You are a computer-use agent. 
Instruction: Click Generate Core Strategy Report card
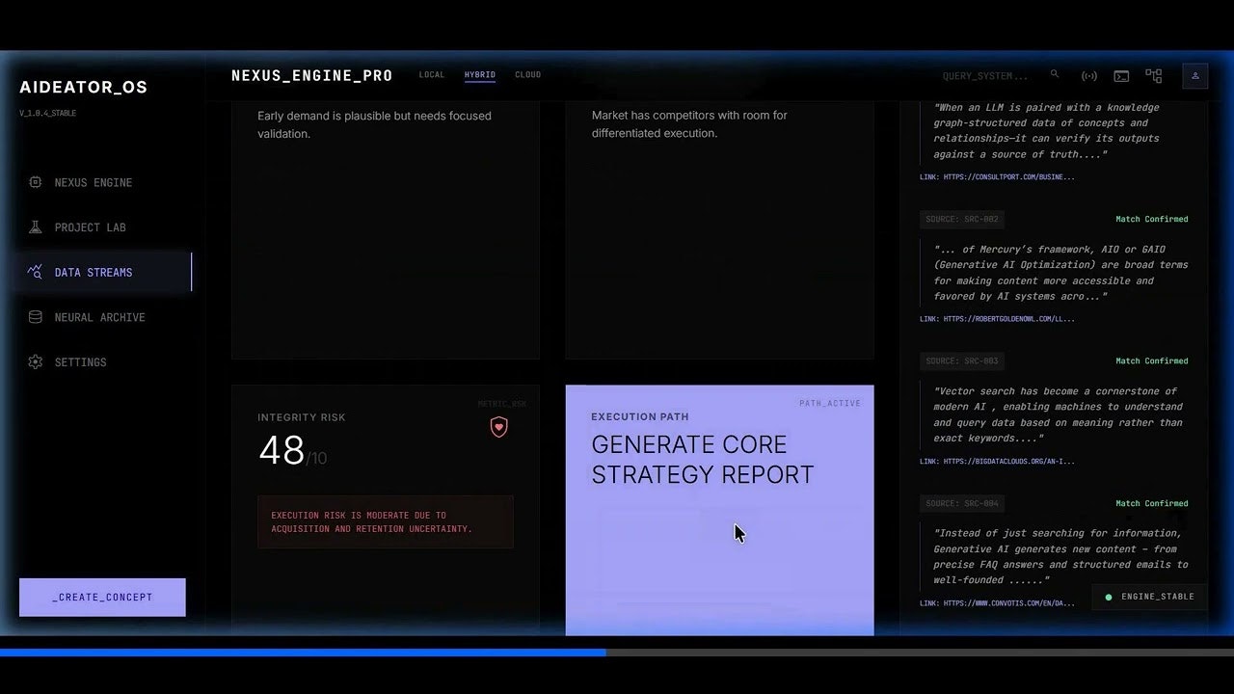coord(719,511)
